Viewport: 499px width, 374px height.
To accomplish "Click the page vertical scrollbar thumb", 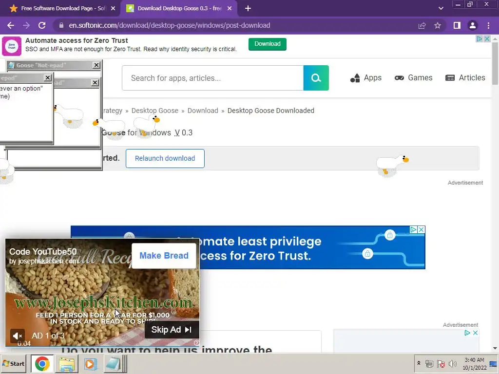I will [x=495, y=64].
